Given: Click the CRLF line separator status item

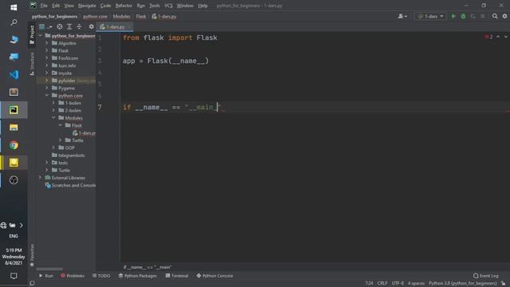Looking at the screenshot, I should point(382,284).
